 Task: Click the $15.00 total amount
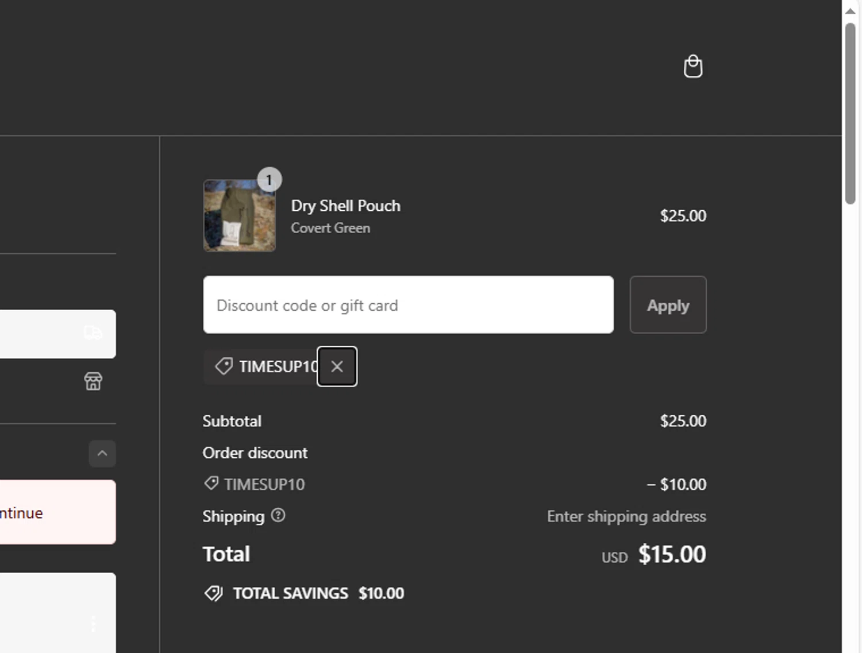point(672,554)
